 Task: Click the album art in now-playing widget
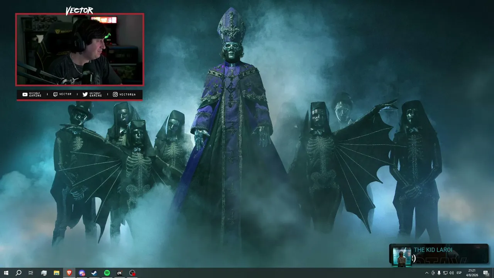point(402,257)
